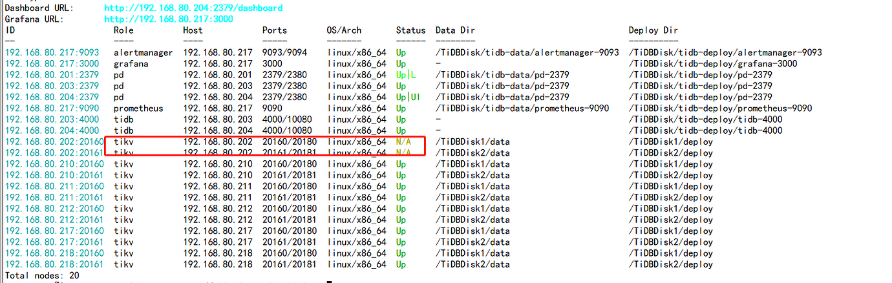892x283 pixels.
Task: Select node ID 192.168.80.203:4000
Action: pos(52,120)
